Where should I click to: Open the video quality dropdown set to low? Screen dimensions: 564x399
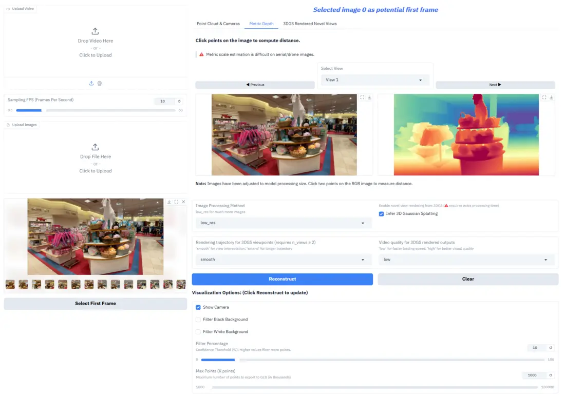point(466,260)
